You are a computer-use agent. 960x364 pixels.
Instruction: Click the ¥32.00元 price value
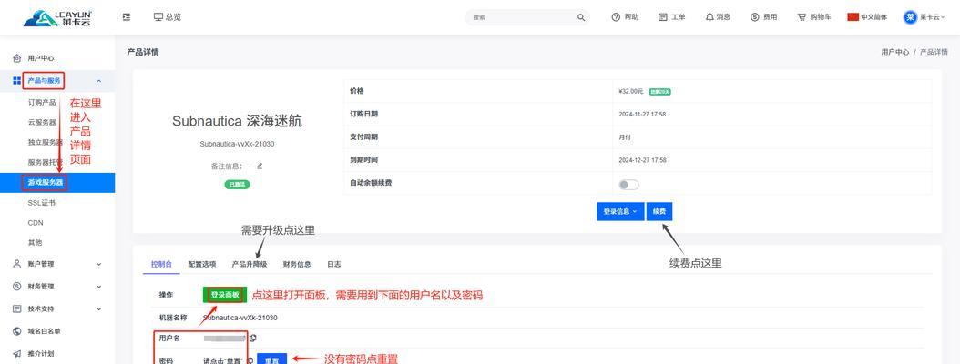tap(631, 91)
